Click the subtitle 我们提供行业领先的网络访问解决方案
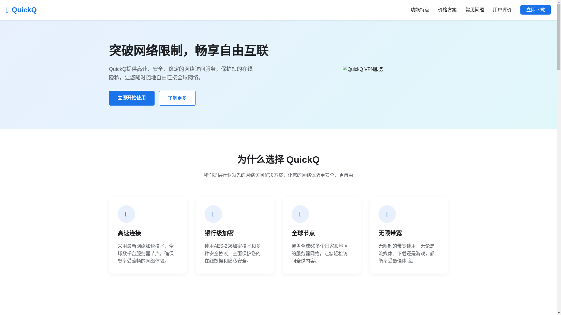The width and height of the screenshot is (561, 315). point(278,175)
